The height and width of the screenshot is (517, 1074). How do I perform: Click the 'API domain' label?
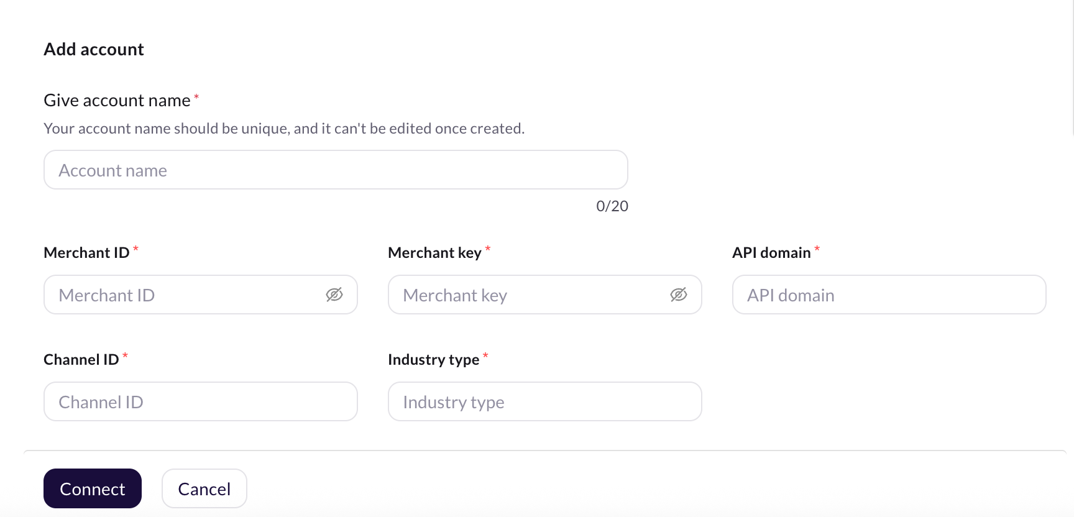(771, 252)
